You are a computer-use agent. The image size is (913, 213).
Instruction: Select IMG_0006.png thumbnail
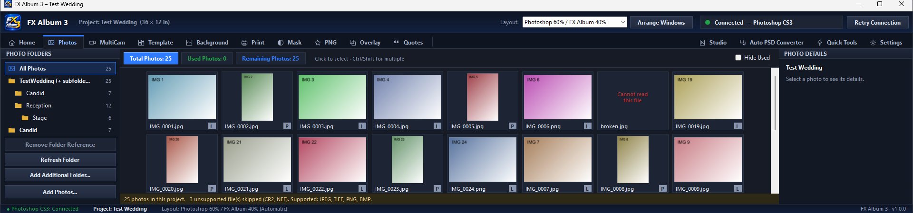(x=558, y=101)
